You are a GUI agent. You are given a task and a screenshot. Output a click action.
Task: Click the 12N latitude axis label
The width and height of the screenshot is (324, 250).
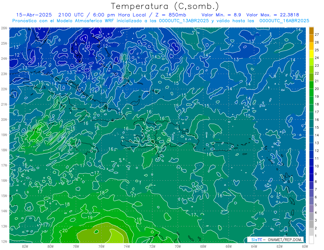coord(4,241)
